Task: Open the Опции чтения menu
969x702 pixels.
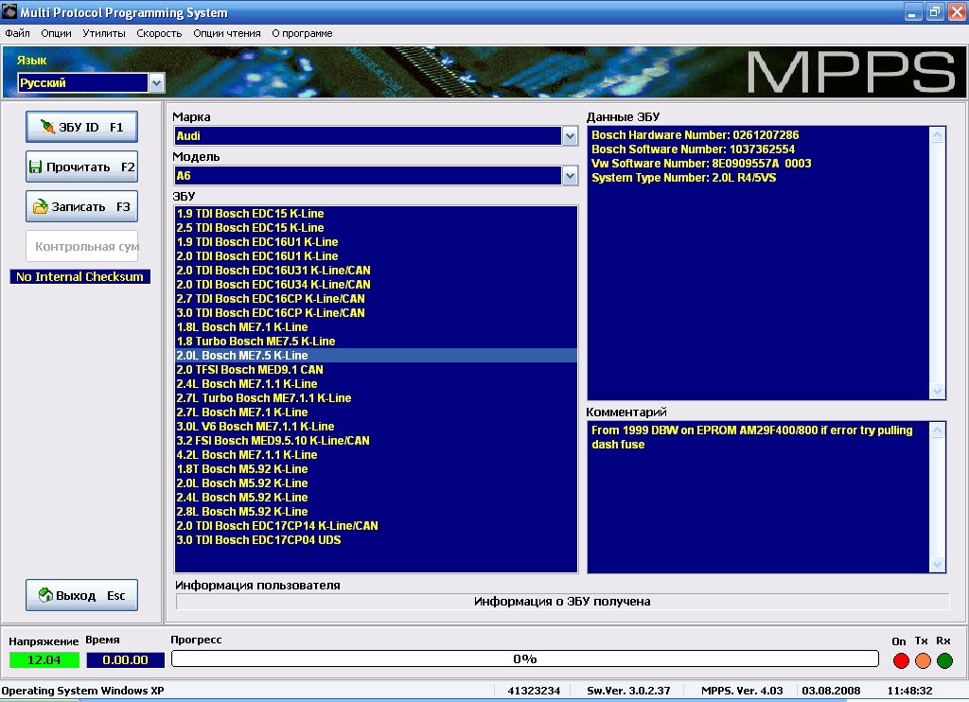Action: [x=226, y=33]
